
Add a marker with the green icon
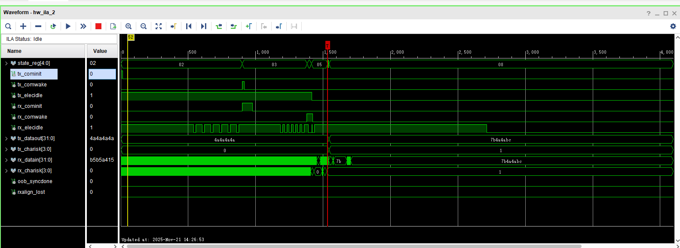(249, 26)
